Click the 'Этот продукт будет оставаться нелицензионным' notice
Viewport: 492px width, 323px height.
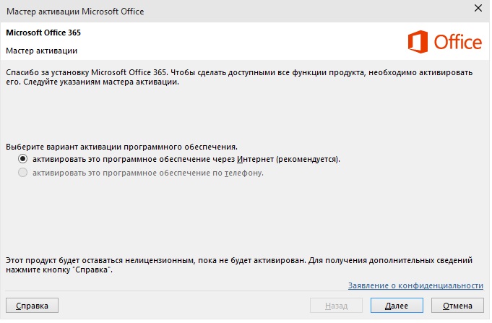[x=239, y=265]
